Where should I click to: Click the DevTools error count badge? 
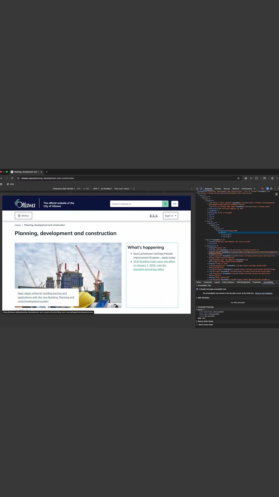point(262,189)
